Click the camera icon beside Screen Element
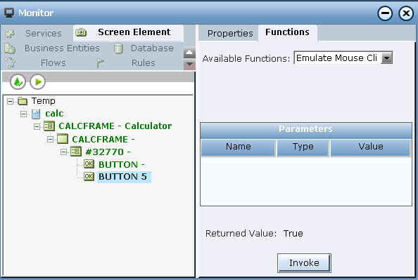Viewport: 418px width, 280px height. click(x=81, y=32)
